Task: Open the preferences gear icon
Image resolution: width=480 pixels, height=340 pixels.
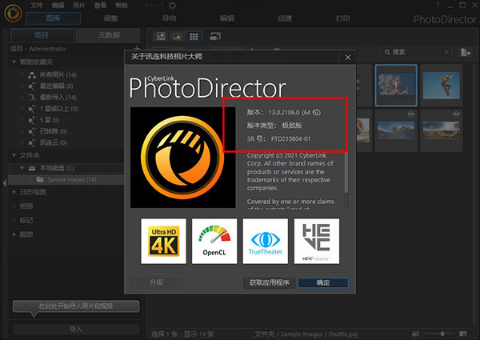Action: [173, 6]
